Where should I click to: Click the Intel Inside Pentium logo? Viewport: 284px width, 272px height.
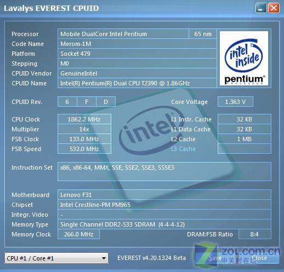[x=244, y=58]
